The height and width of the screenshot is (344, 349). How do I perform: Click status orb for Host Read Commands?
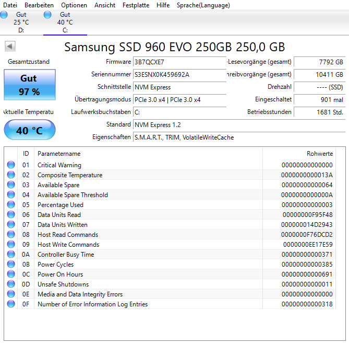pos(11,234)
